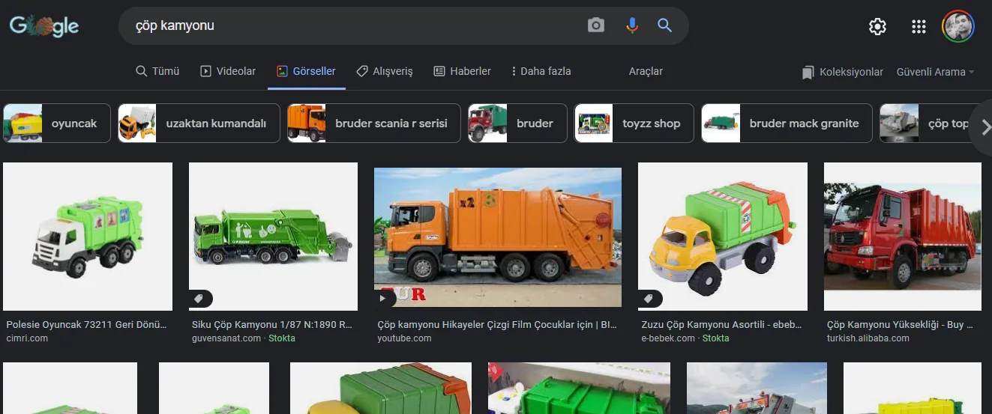This screenshot has height=414, width=992.
Task: Expand the Güvenli Arama dropdown
Action: [935, 72]
